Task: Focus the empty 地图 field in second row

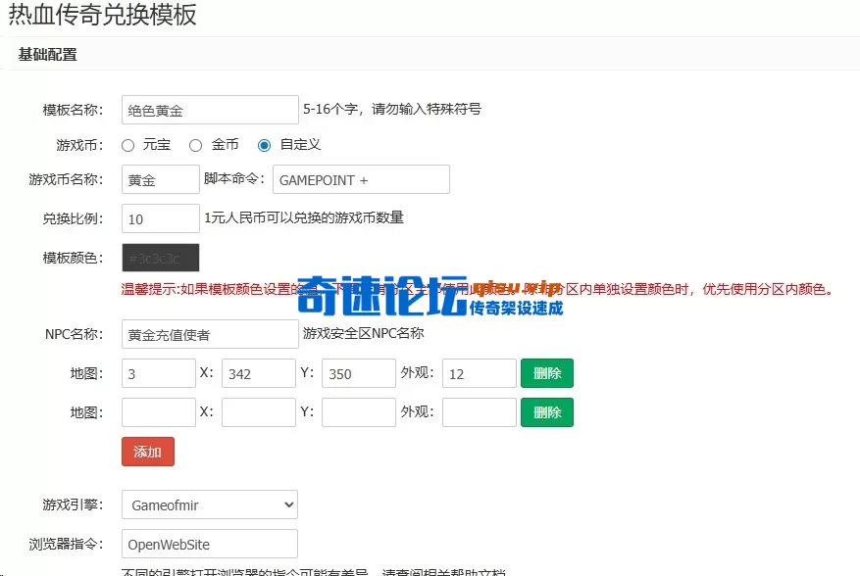Action: [159, 412]
